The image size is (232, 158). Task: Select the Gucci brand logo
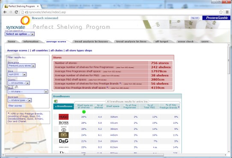[x=64, y=129]
